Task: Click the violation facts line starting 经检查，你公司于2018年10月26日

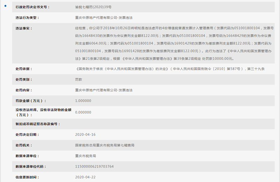Action: tap(174, 28)
